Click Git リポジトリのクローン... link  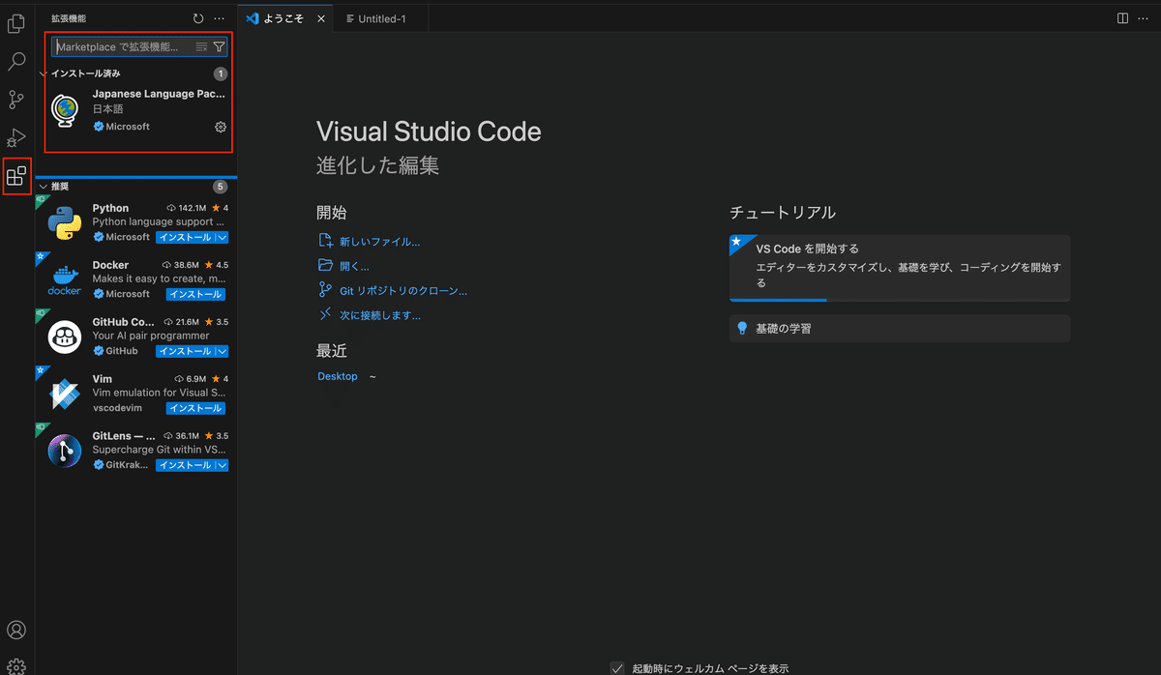click(x=402, y=290)
